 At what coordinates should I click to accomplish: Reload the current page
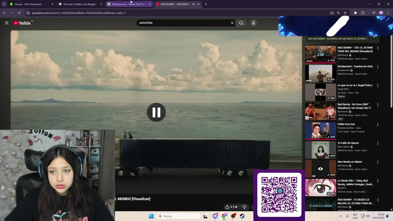tap(19, 13)
